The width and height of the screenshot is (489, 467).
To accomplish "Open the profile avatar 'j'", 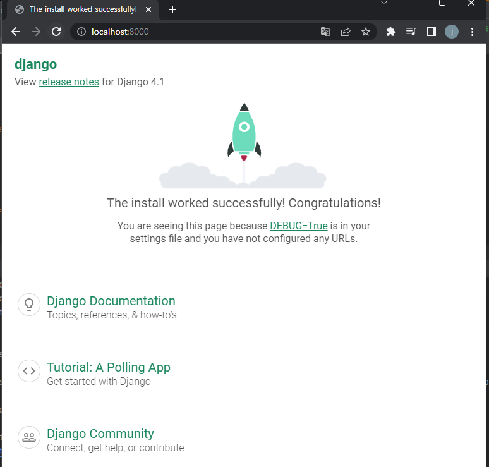I will tap(451, 32).
